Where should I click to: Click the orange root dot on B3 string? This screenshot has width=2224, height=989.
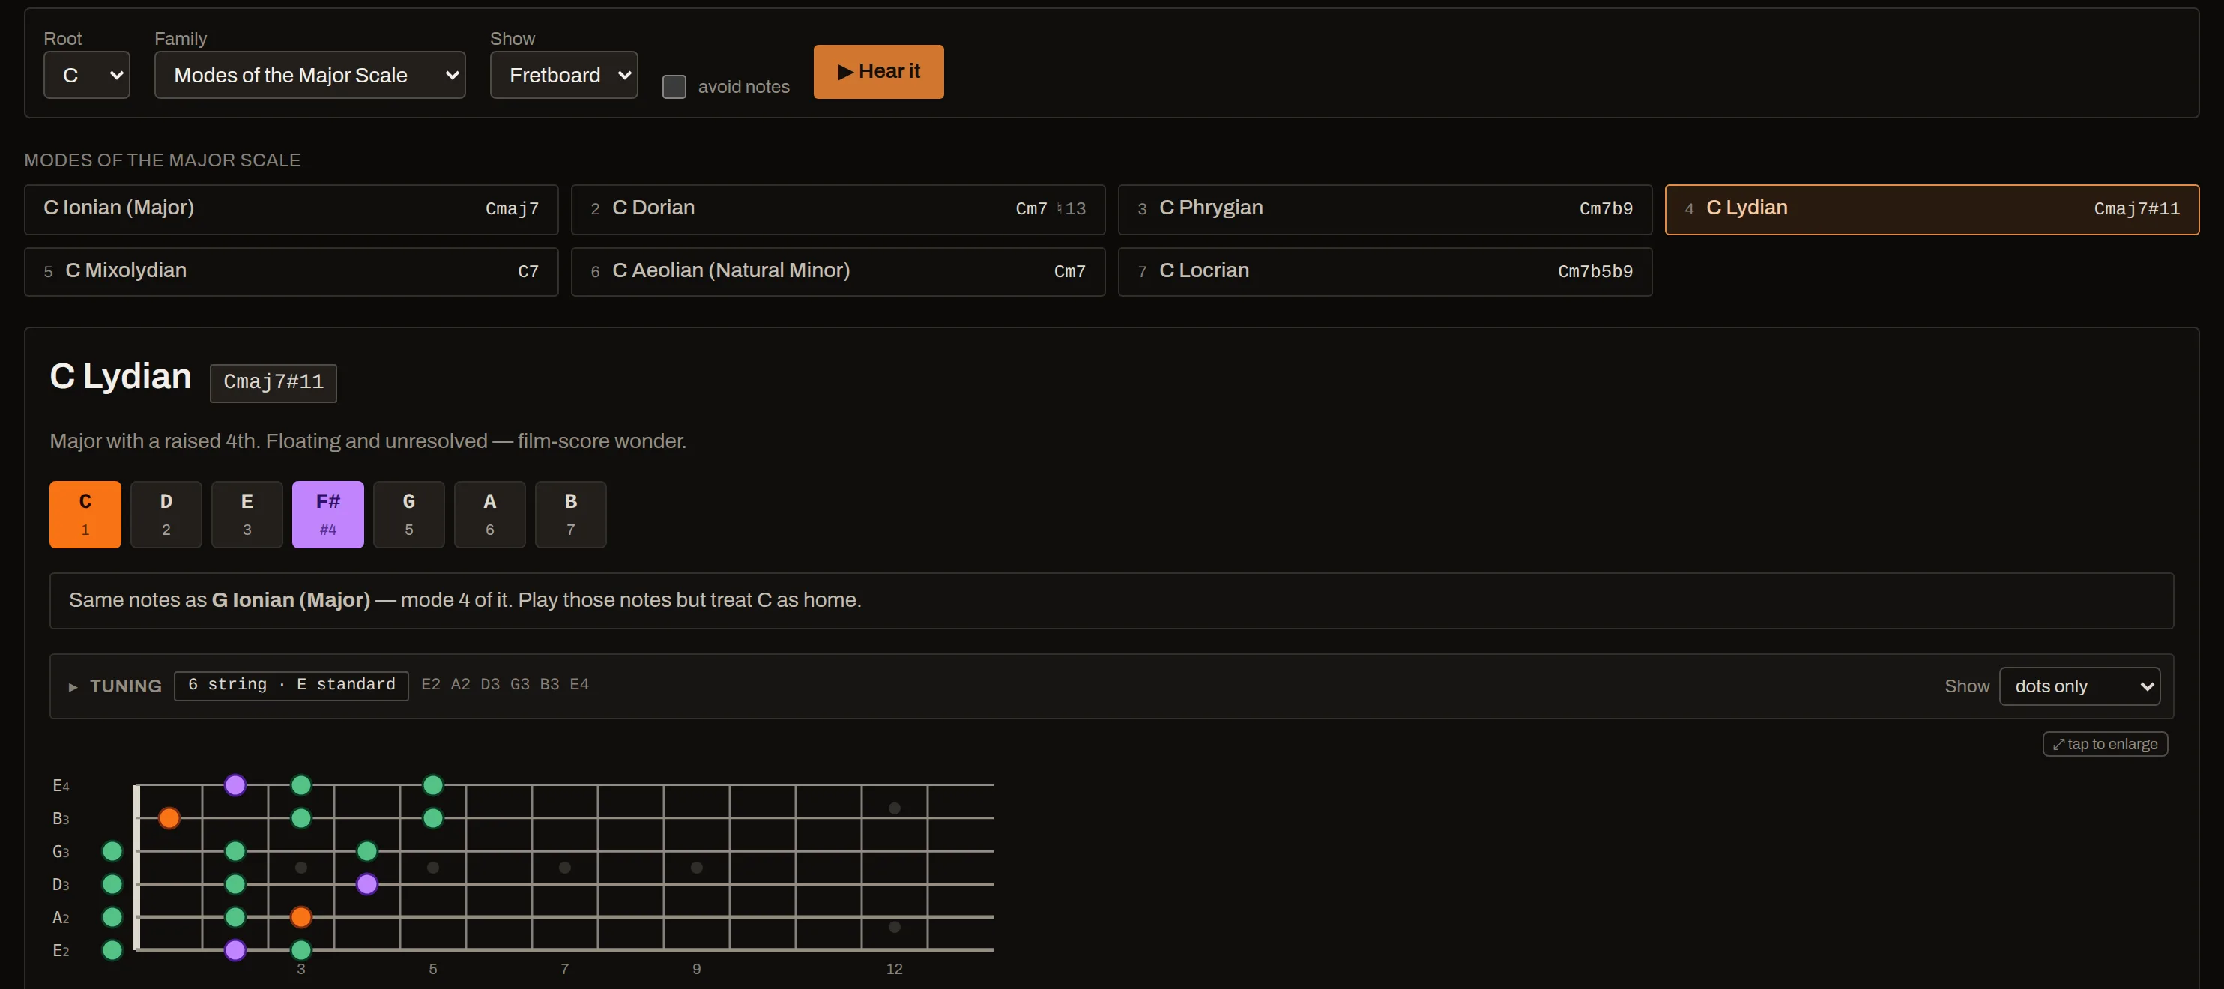169,818
